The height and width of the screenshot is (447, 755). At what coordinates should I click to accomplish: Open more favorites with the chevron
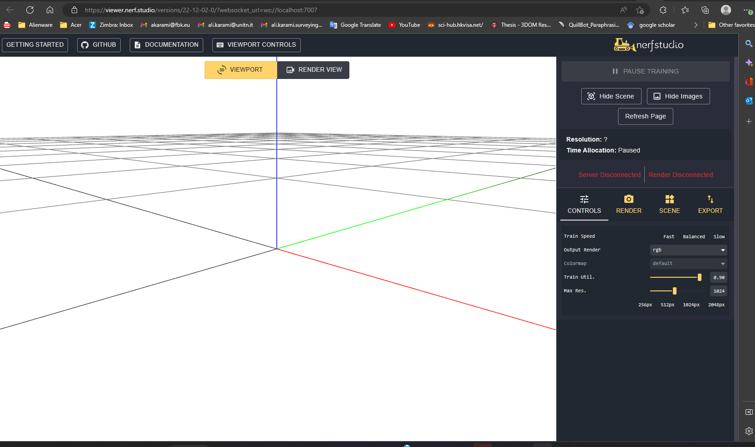[696, 25]
